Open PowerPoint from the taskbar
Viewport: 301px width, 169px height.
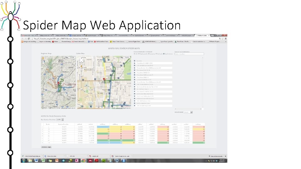[57, 161]
